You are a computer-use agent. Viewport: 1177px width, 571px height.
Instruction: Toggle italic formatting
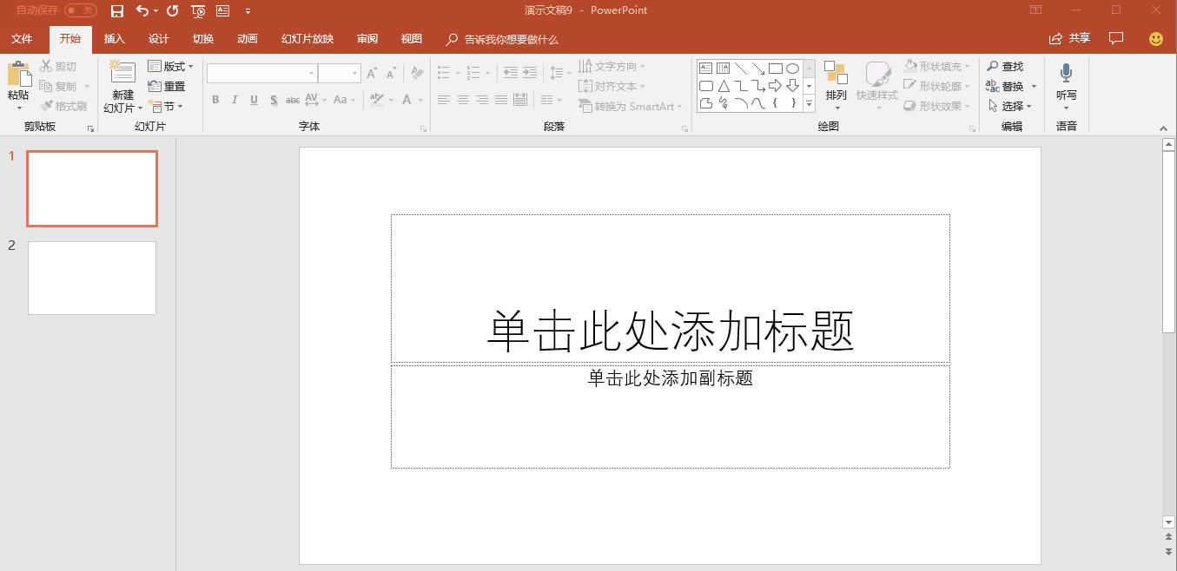point(234,100)
